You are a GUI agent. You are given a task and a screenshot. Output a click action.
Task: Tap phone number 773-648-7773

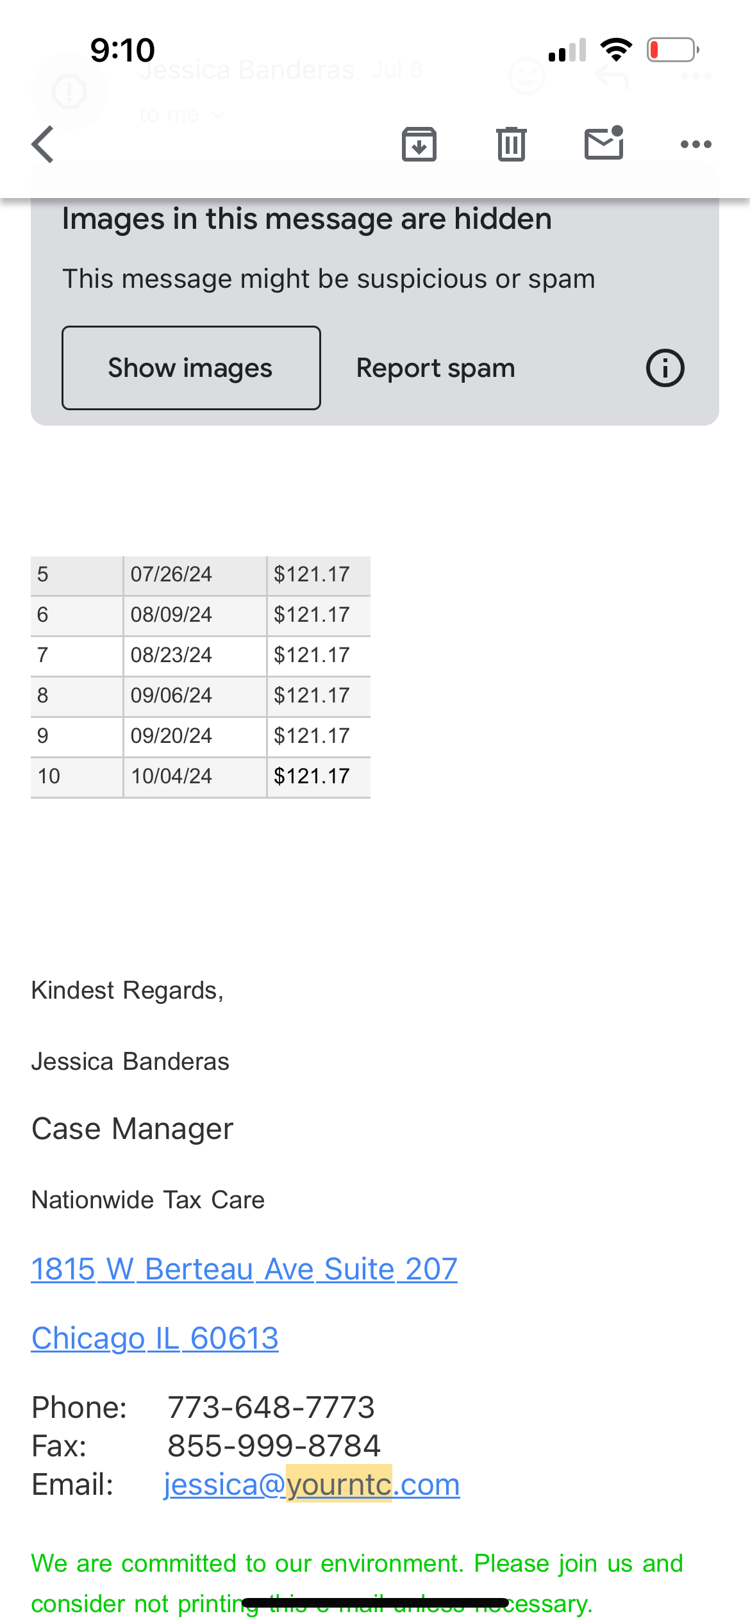[x=271, y=1408]
